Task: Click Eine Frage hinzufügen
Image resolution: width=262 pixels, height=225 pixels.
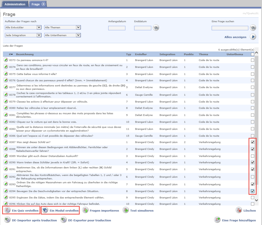Action: (235, 220)
